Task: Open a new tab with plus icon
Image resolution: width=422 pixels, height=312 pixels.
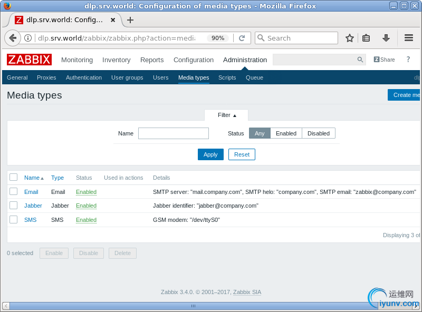Action: pos(130,20)
